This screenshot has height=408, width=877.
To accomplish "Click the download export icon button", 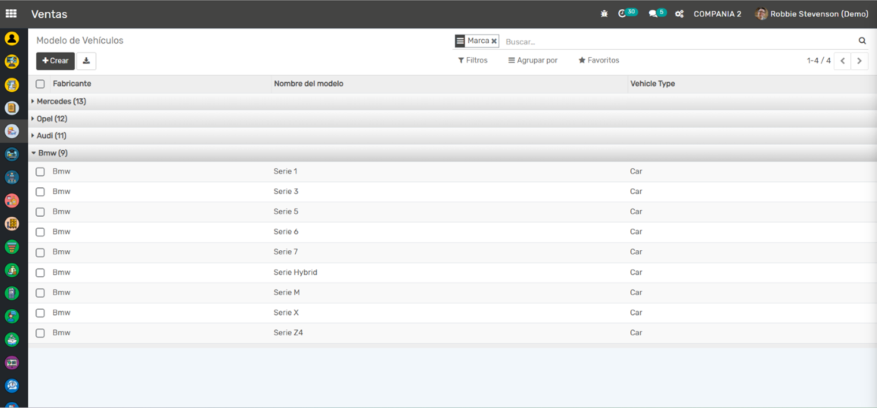I will [86, 61].
